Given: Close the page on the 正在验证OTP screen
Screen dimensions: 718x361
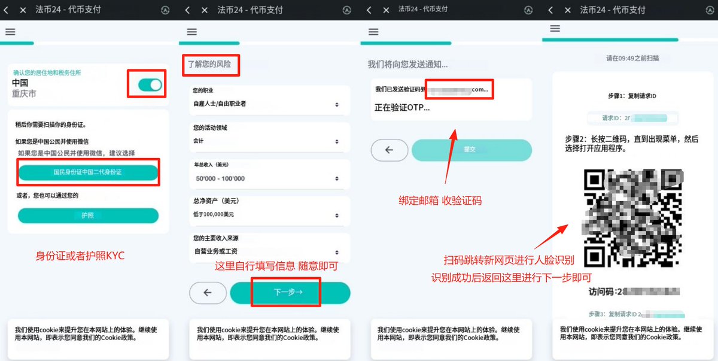Looking at the screenshot, I should point(385,10).
